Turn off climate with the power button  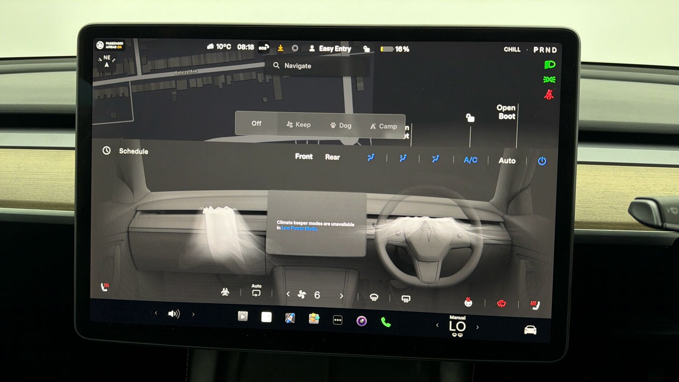(x=542, y=161)
